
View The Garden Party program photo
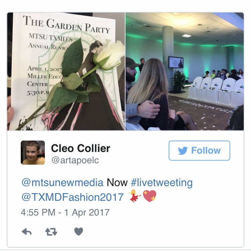[x=66, y=71]
